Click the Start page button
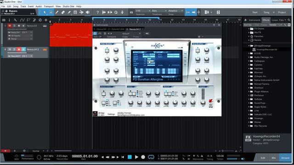This screenshot has width=294, height=165. pyautogui.click(x=254, y=12)
